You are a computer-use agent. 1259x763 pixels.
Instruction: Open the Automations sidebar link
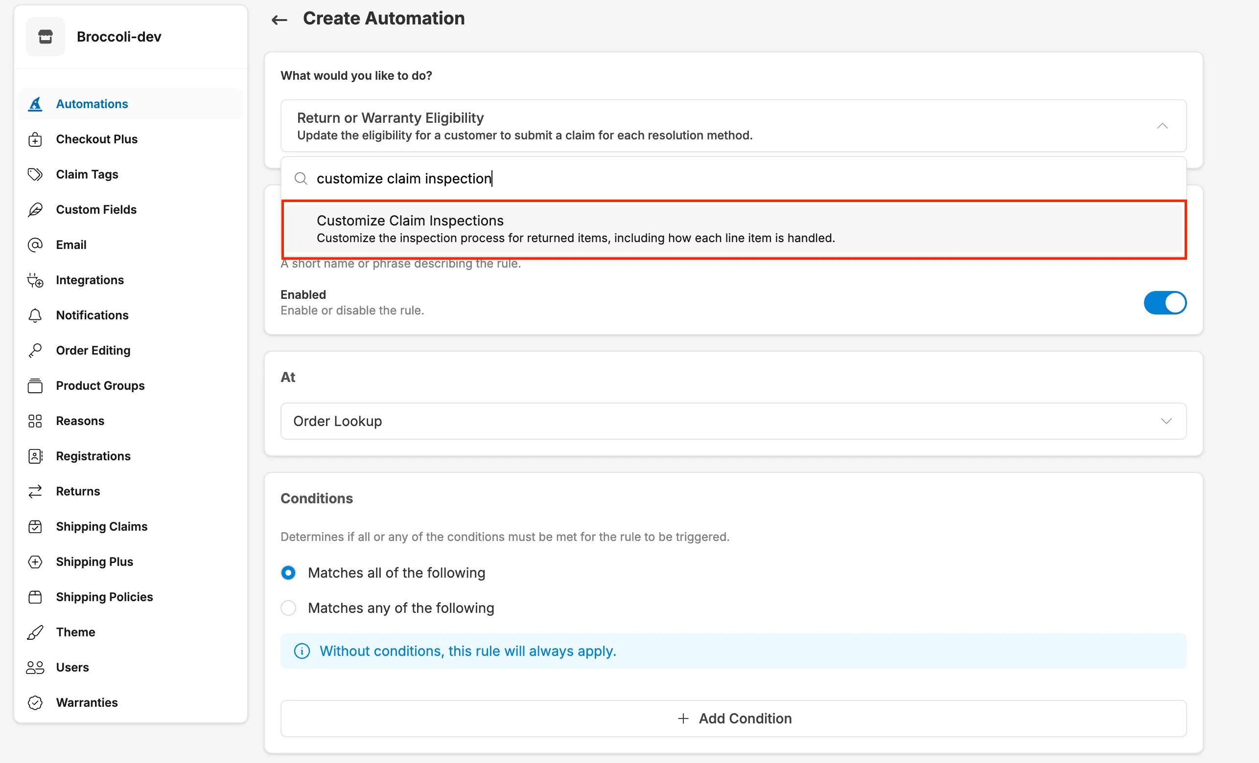(92, 104)
